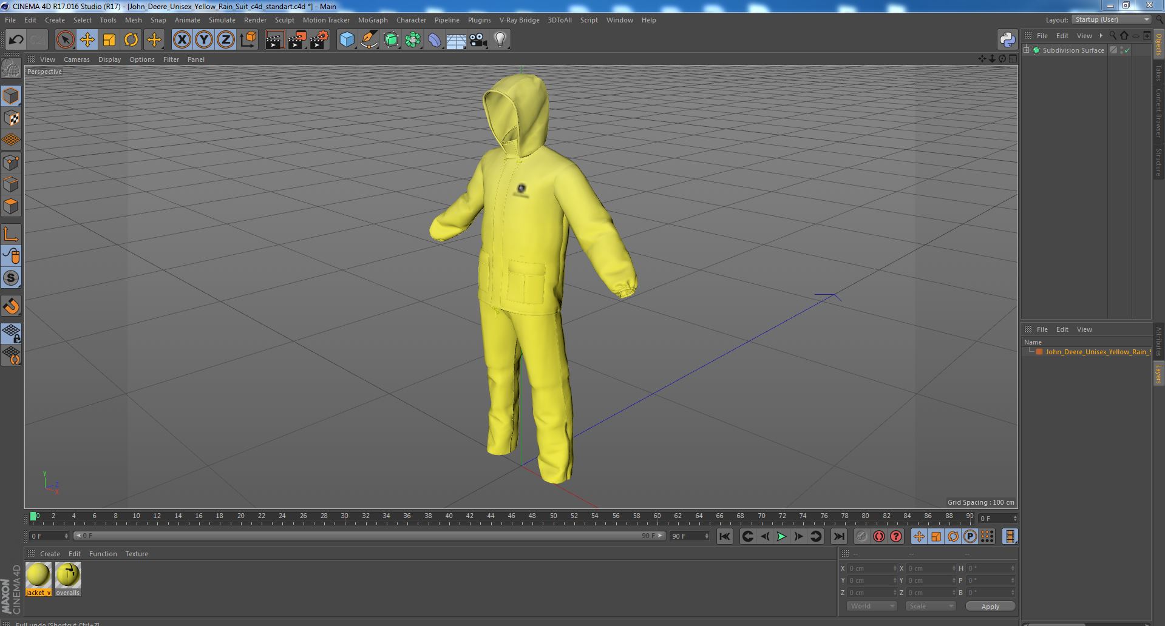The width and height of the screenshot is (1165, 626).
Task: Toggle the Position keyframe channel
Action: point(919,536)
